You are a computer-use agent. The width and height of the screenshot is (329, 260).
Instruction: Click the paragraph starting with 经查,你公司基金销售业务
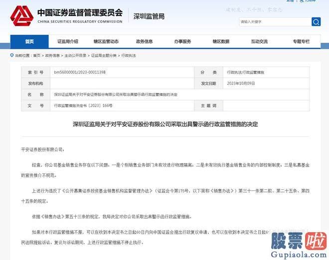tap(165, 170)
